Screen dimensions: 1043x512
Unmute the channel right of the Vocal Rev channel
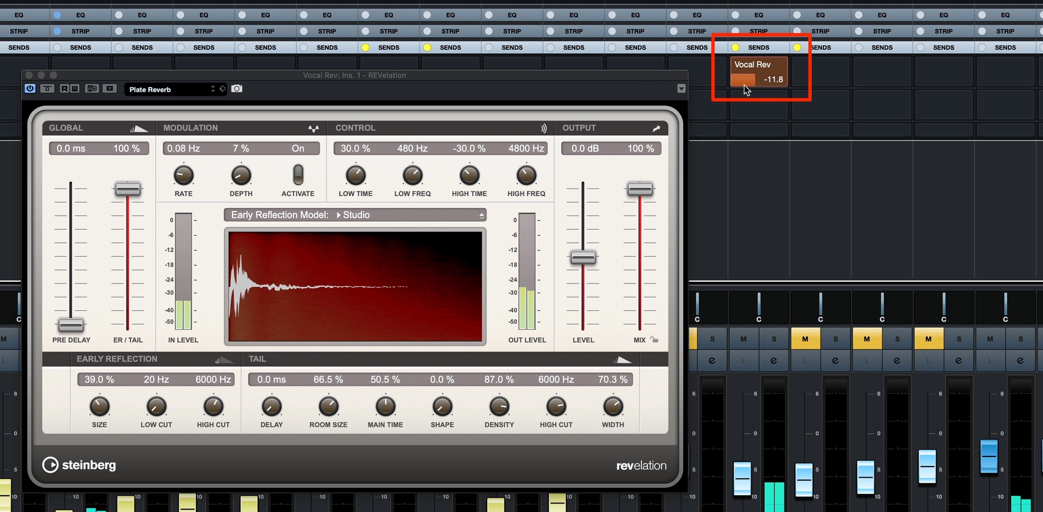(x=805, y=339)
